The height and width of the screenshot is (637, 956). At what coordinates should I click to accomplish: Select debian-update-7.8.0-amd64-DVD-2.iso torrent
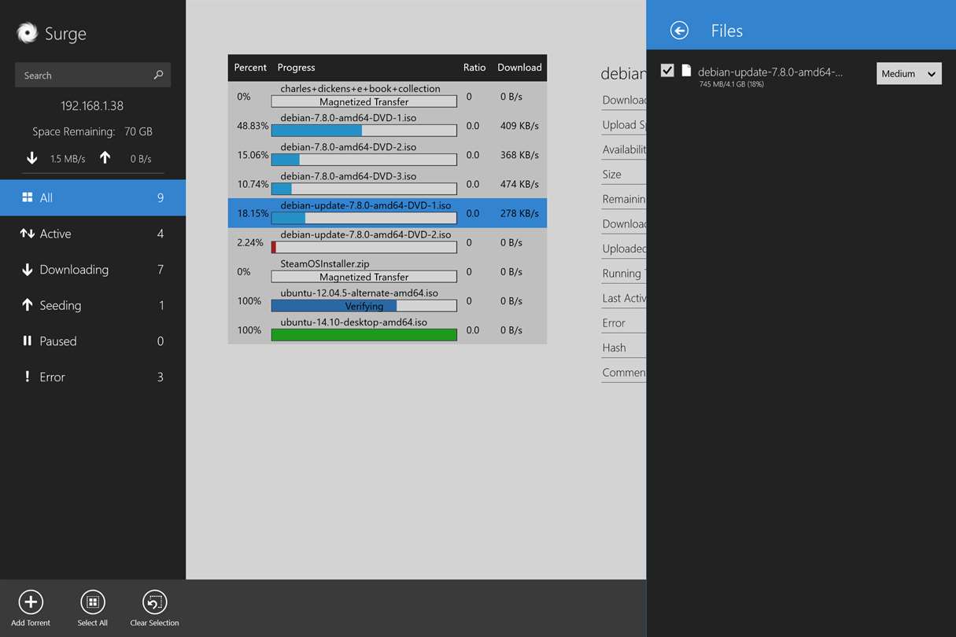[387, 241]
